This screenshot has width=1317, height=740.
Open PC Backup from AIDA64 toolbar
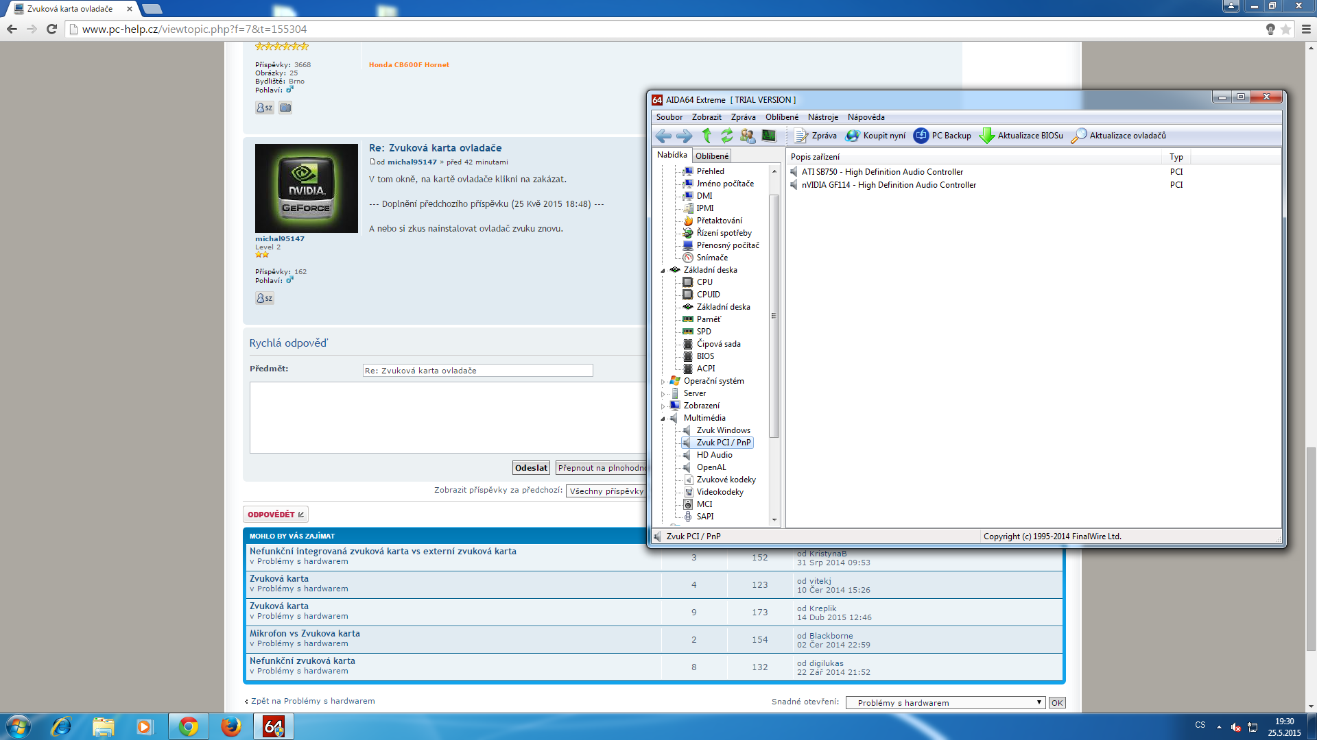tap(942, 136)
